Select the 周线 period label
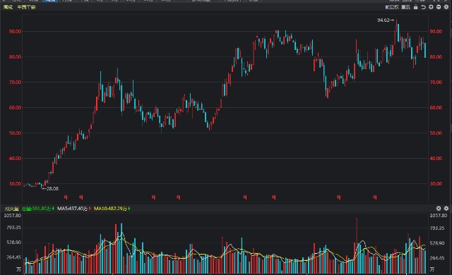Image resolution: width=452 pixels, height=275 pixels. [8, 7]
